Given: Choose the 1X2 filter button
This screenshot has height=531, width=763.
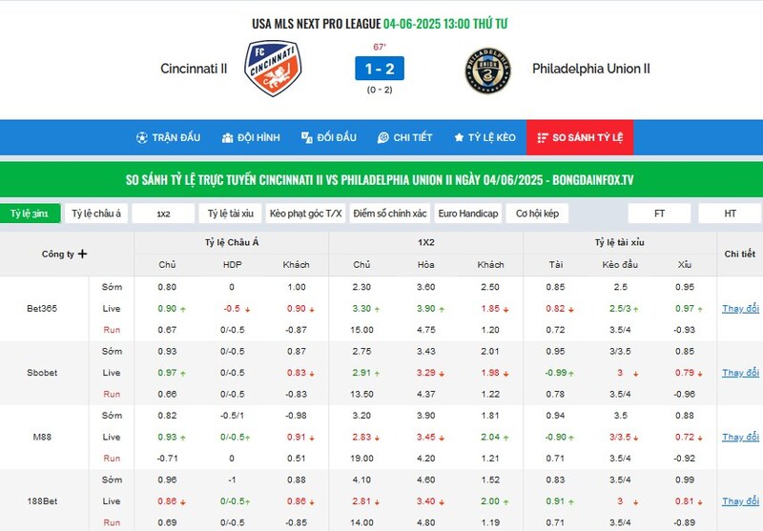Looking at the screenshot, I should click(163, 214).
